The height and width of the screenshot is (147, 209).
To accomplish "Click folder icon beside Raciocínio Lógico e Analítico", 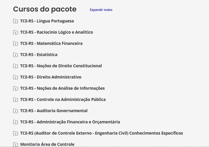I will click(x=15, y=32).
